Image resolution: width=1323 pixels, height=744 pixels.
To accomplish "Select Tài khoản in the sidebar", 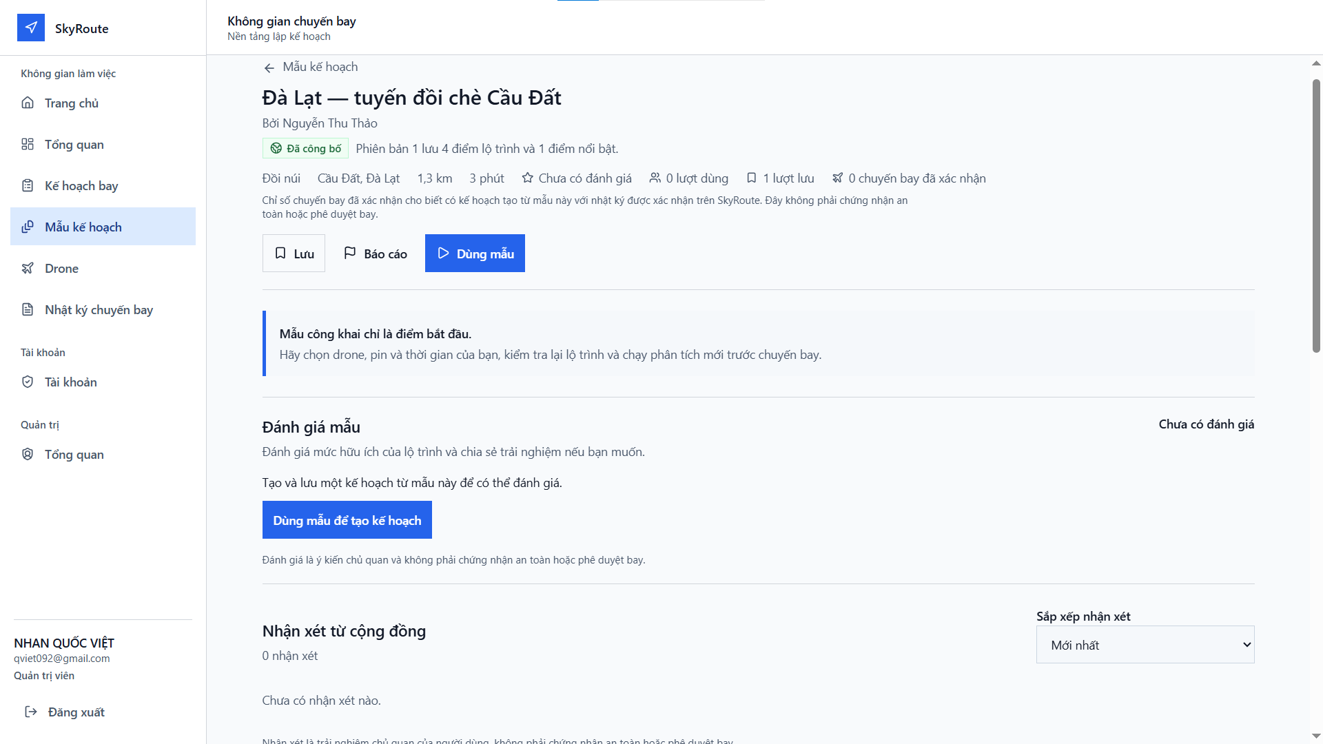I will click(103, 382).
